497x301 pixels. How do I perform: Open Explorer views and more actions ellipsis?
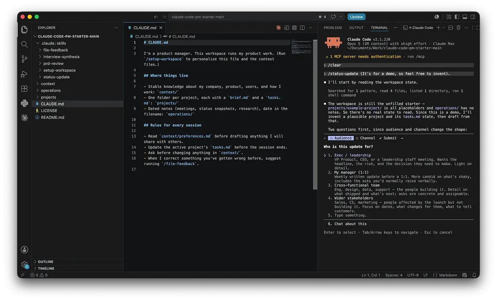pyautogui.click(x=116, y=28)
